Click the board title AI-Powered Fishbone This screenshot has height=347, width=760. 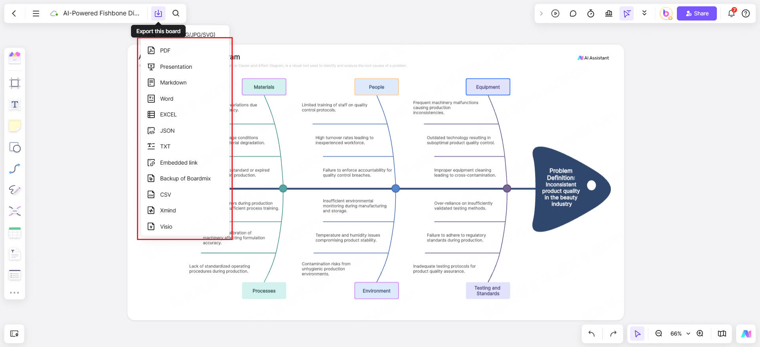tap(101, 13)
